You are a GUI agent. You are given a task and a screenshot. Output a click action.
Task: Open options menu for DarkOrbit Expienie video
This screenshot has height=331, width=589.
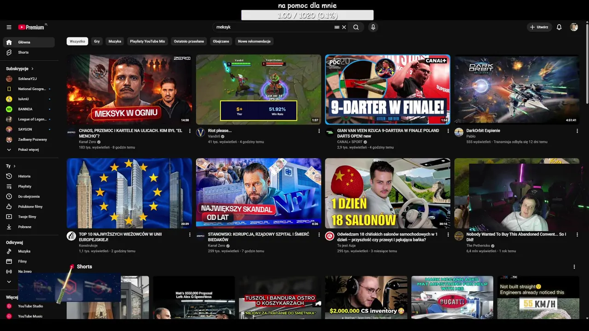click(x=577, y=131)
